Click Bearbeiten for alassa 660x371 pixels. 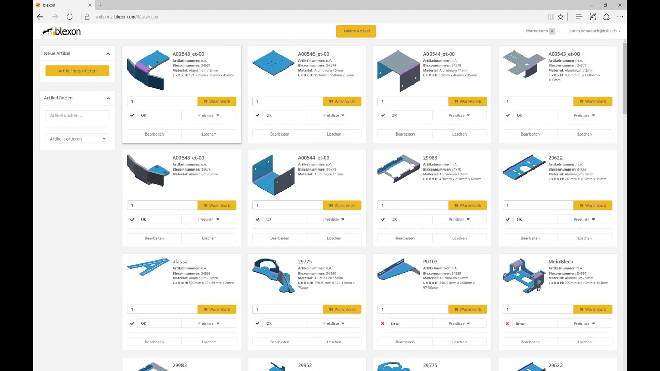[x=154, y=342]
